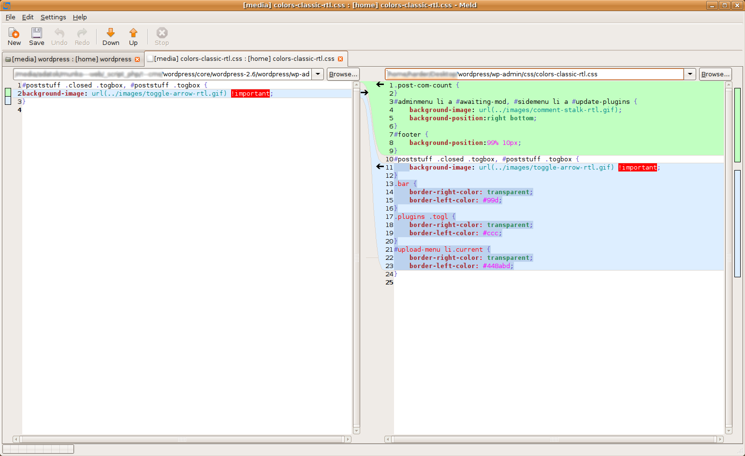Click the left pane Browse button
Image resolution: width=745 pixels, height=456 pixels.
[343, 74]
